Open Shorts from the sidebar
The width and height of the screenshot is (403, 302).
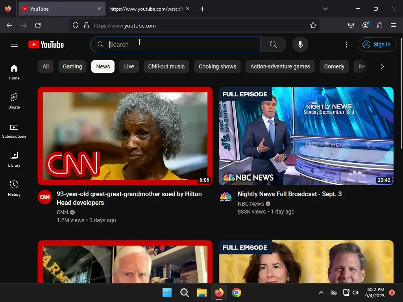[14, 101]
